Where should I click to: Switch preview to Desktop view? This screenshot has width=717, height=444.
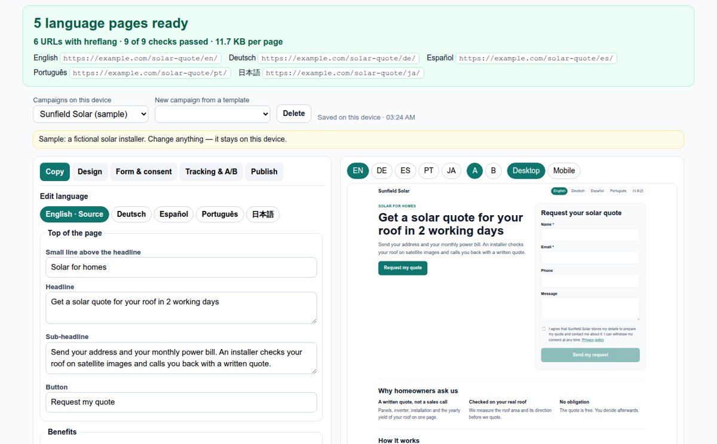tap(526, 170)
